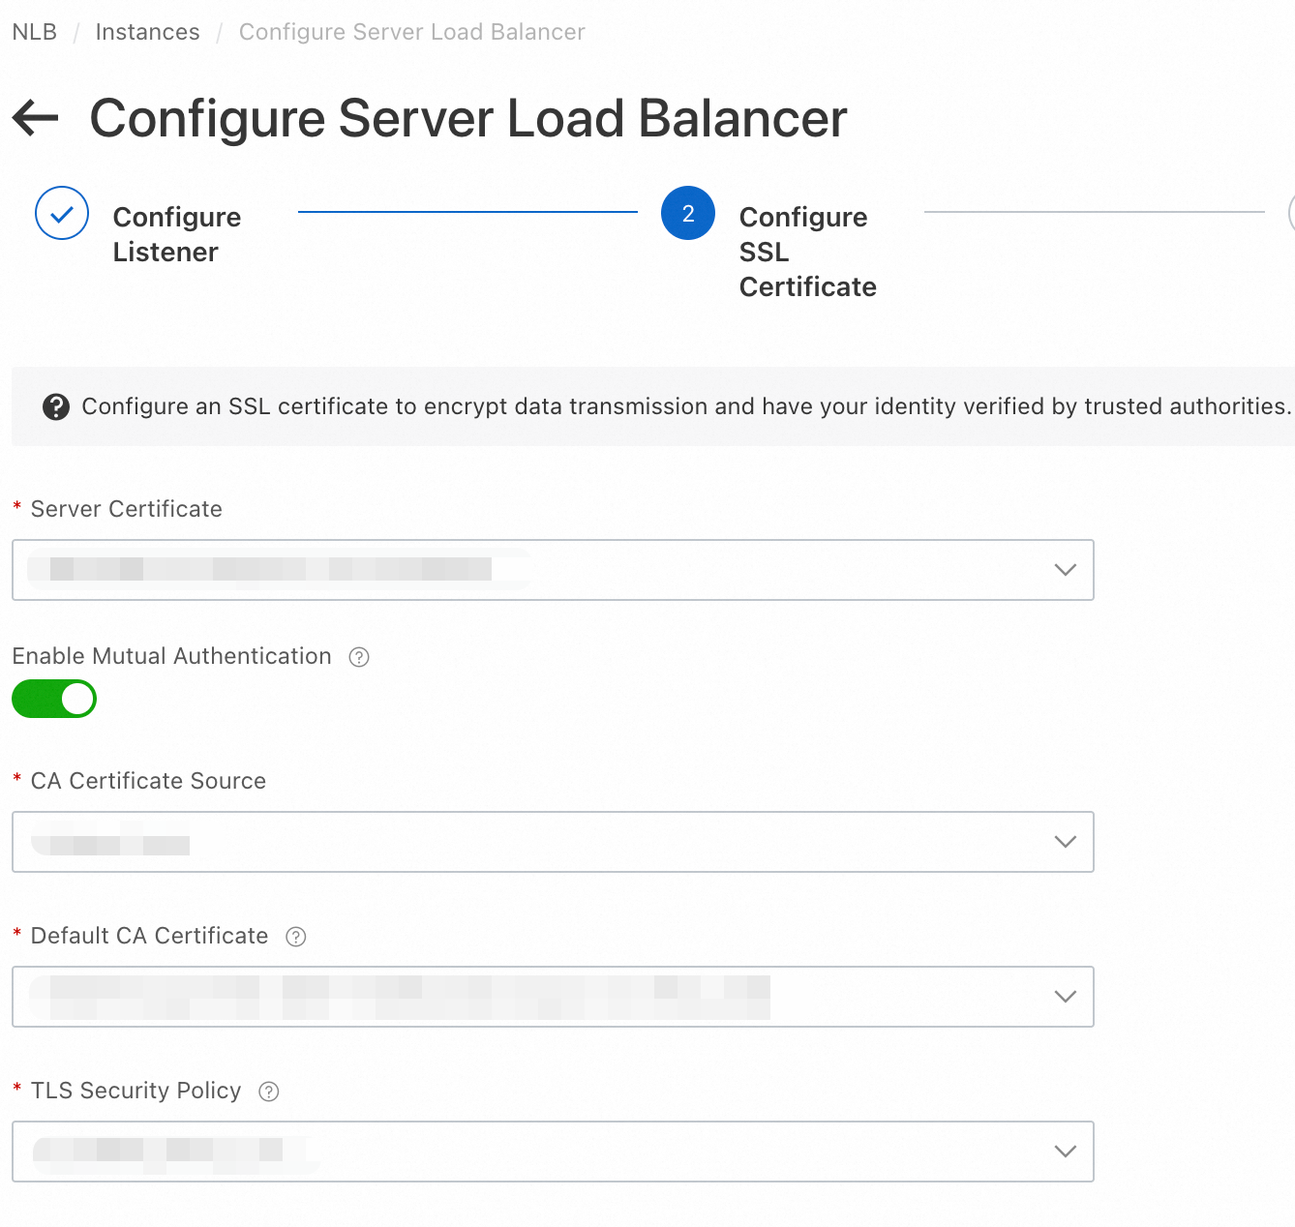
Task: Click the Configure Listener checkmark step icon
Action: (62, 213)
